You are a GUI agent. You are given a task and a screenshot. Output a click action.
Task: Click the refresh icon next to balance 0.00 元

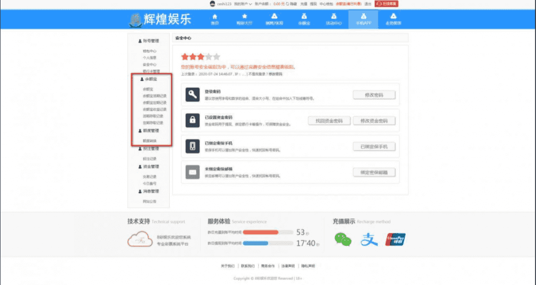(287, 4)
